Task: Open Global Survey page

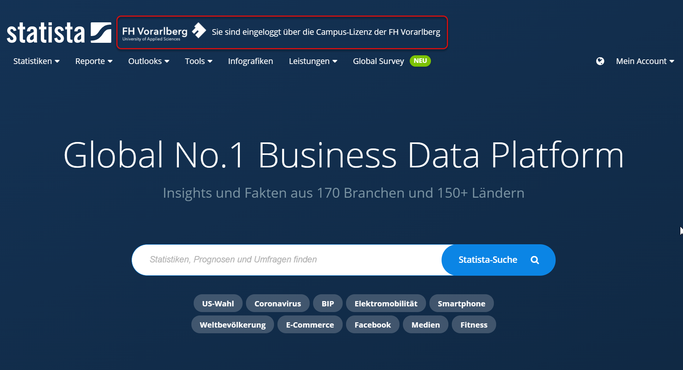Action: point(378,61)
